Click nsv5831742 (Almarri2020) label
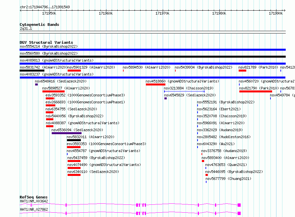Image resolution: width=295 pixels, height=217 pixels. coord(44,67)
